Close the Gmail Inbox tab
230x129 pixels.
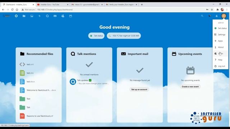[x=102, y=5]
